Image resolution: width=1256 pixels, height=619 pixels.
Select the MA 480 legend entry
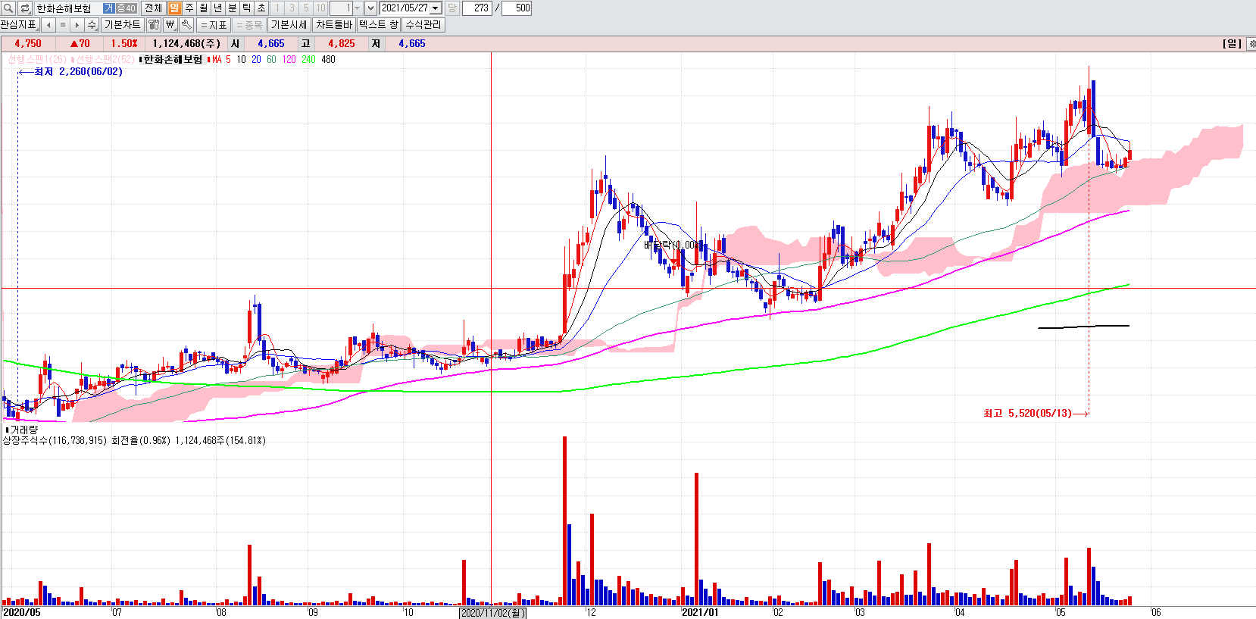[x=328, y=60]
